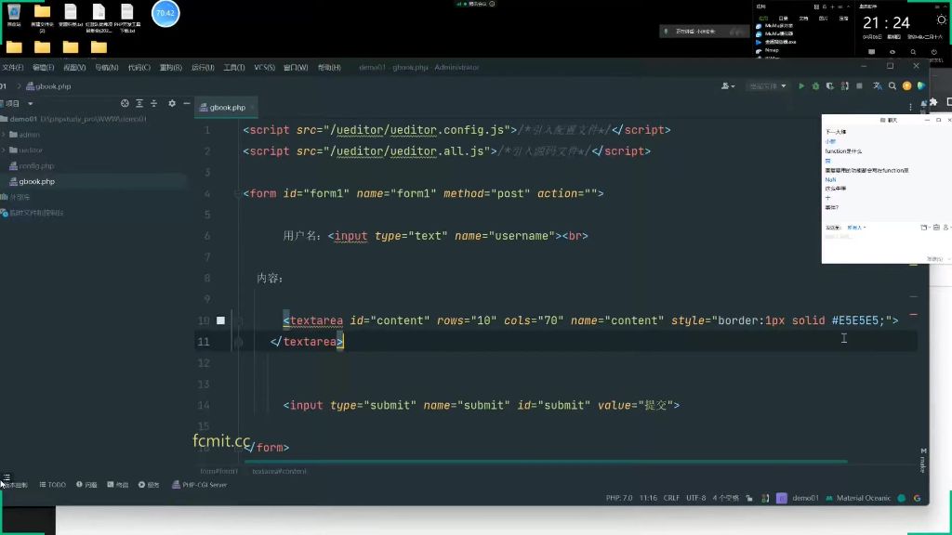Select gbook.php in the project tree
952x535 pixels.
(x=32, y=181)
